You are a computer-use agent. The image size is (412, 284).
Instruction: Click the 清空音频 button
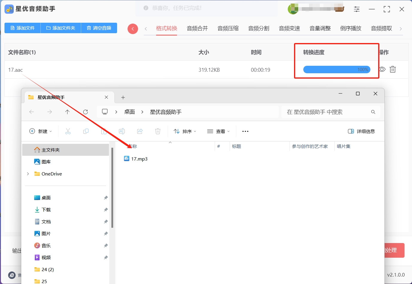click(x=99, y=28)
